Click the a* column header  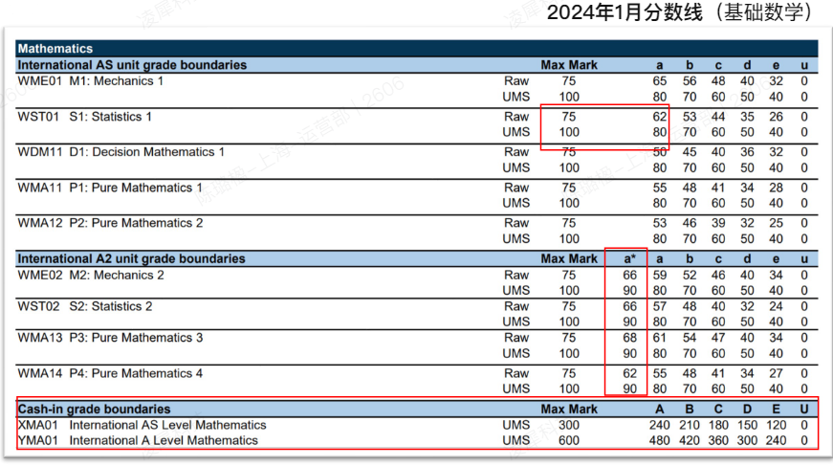point(629,258)
